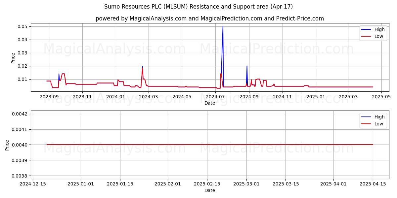Click the 0.0041 y-axis tick label
Viewport: 397px width, 198px height.
click(x=21, y=129)
